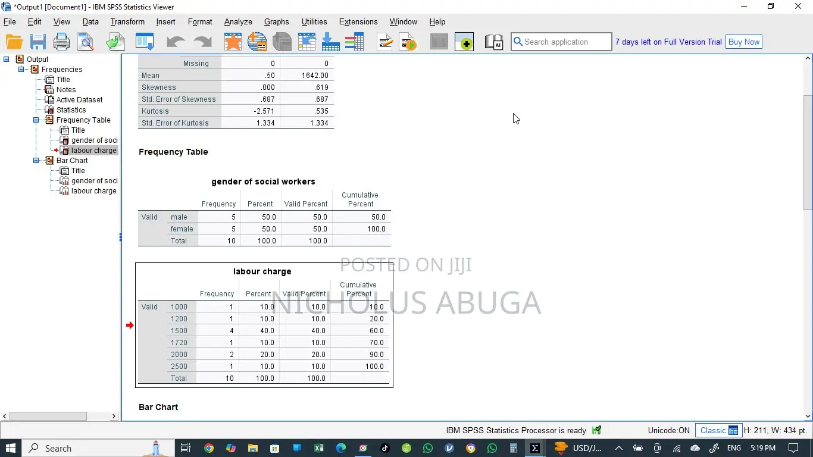Image resolution: width=813 pixels, height=457 pixels.
Task: Open File Explorer from the taskbar
Action: click(x=252, y=448)
